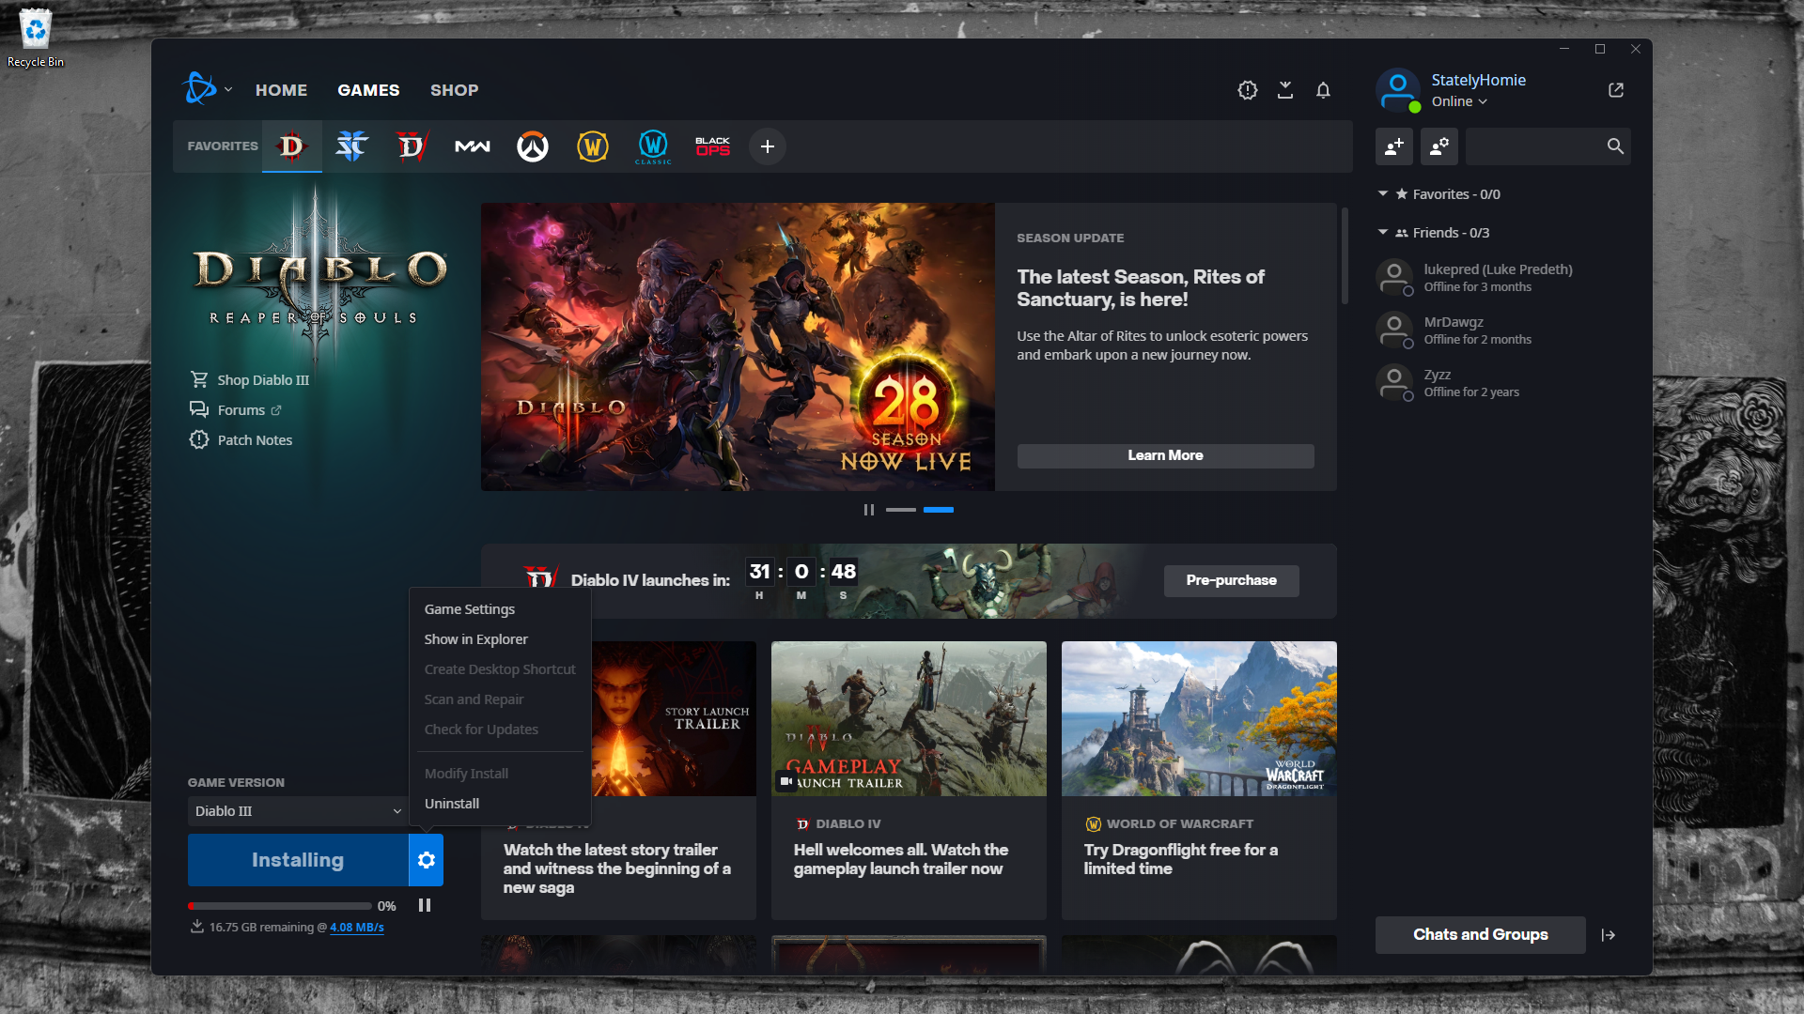Pause the news carousel rotation

869,510
